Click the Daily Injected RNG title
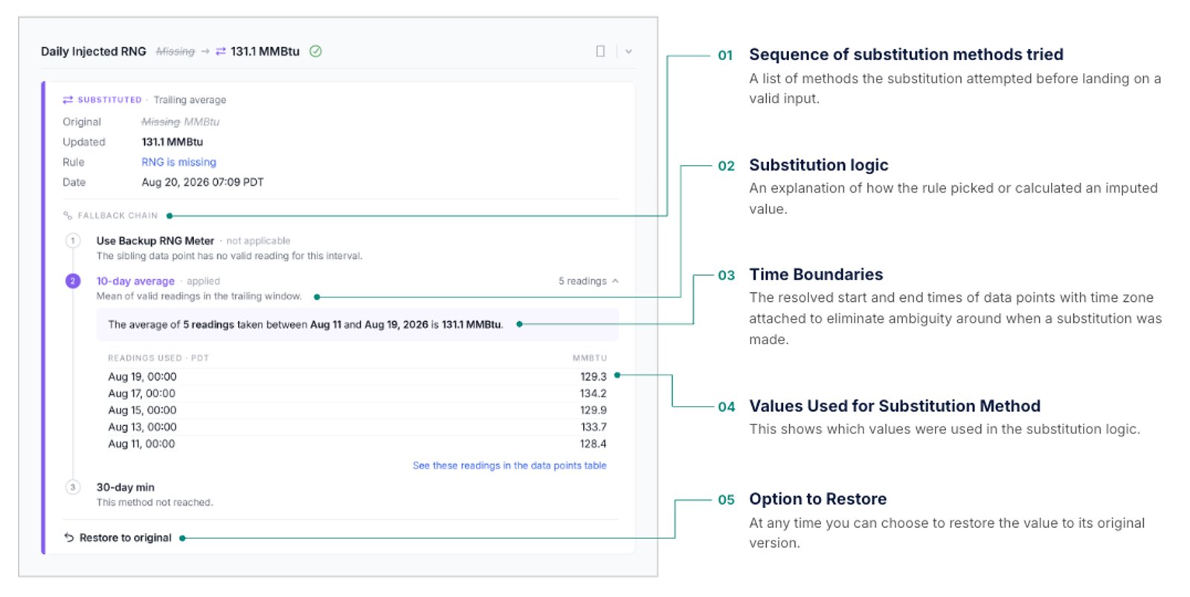 94,51
